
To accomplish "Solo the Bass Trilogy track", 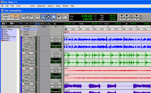I will pyautogui.click(x=30, y=41).
